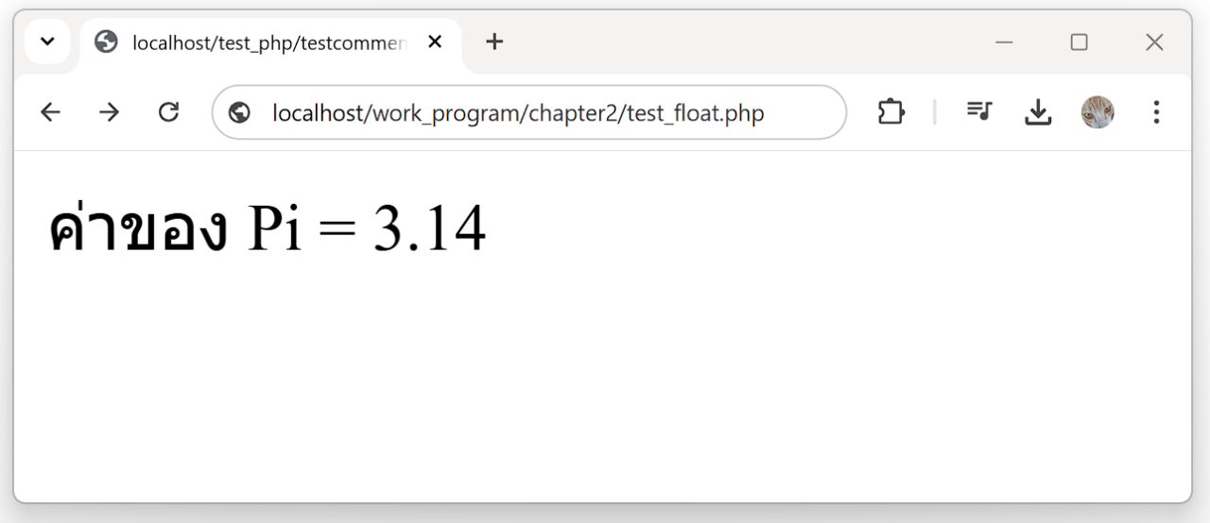Select the localhost/test_php tab title

[x=268, y=42]
